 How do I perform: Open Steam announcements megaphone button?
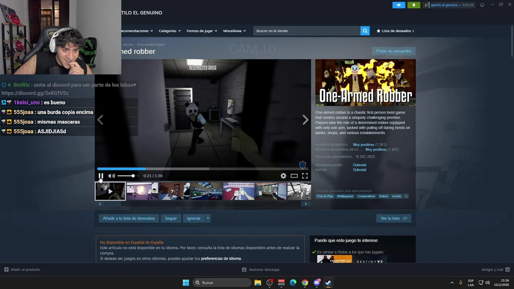(x=399, y=5)
